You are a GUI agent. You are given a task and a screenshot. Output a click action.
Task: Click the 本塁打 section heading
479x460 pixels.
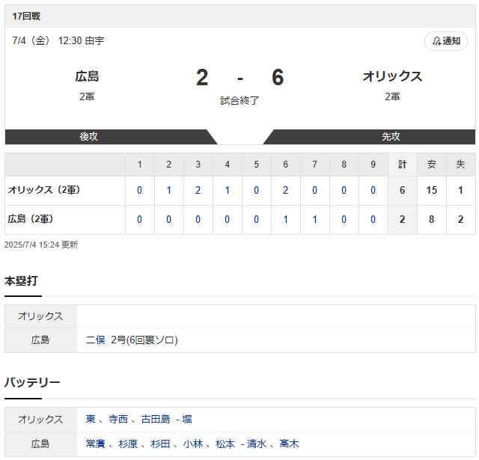point(21,280)
